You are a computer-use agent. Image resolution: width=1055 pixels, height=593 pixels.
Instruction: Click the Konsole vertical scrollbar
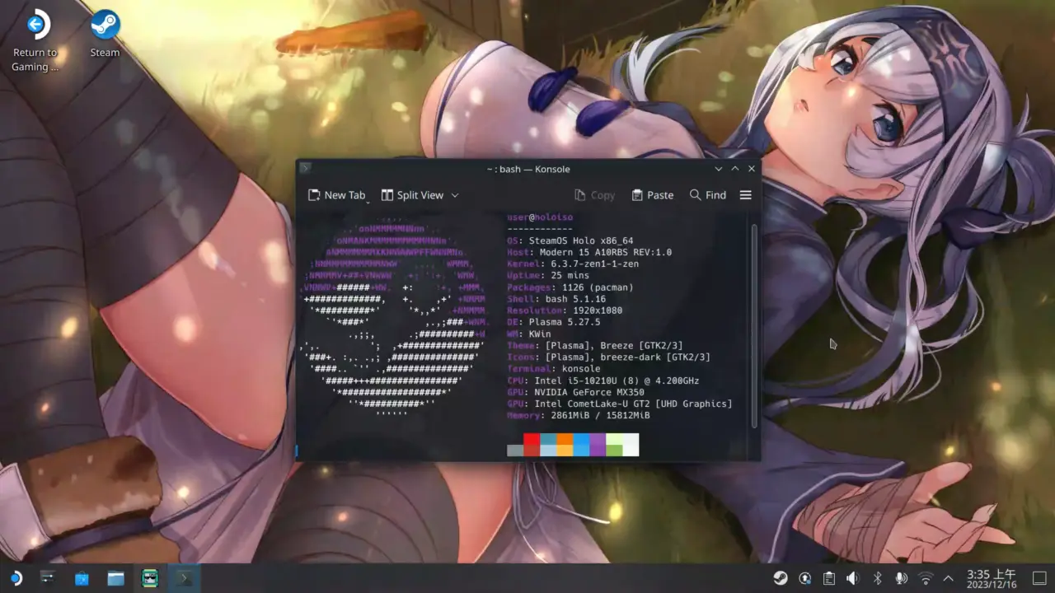(x=754, y=325)
